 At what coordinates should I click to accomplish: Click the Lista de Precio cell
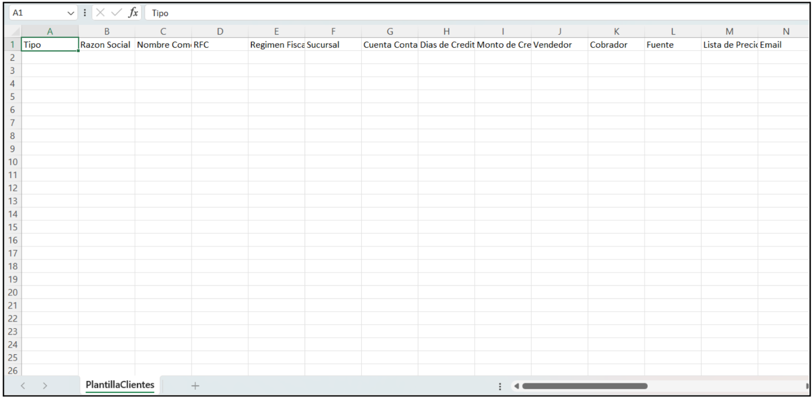click(x=729, y=45)
